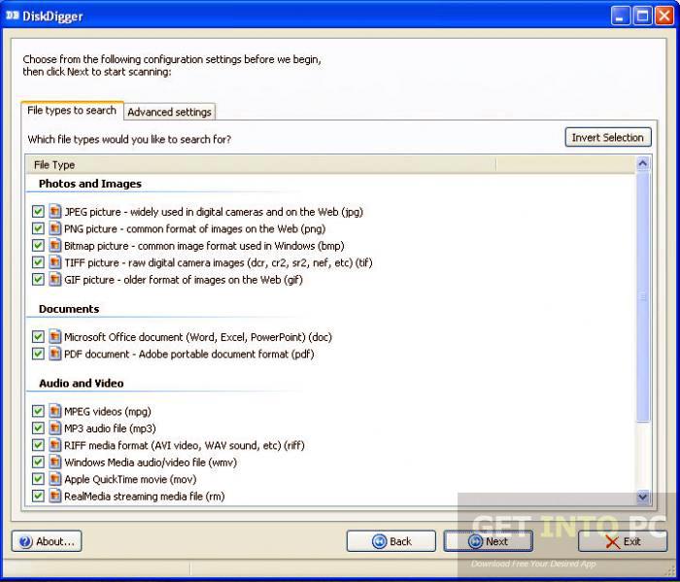Select the 'Bitmap picture' row text
The width and height of the screenshot is (680, 582).
click(x=204, y=246)
